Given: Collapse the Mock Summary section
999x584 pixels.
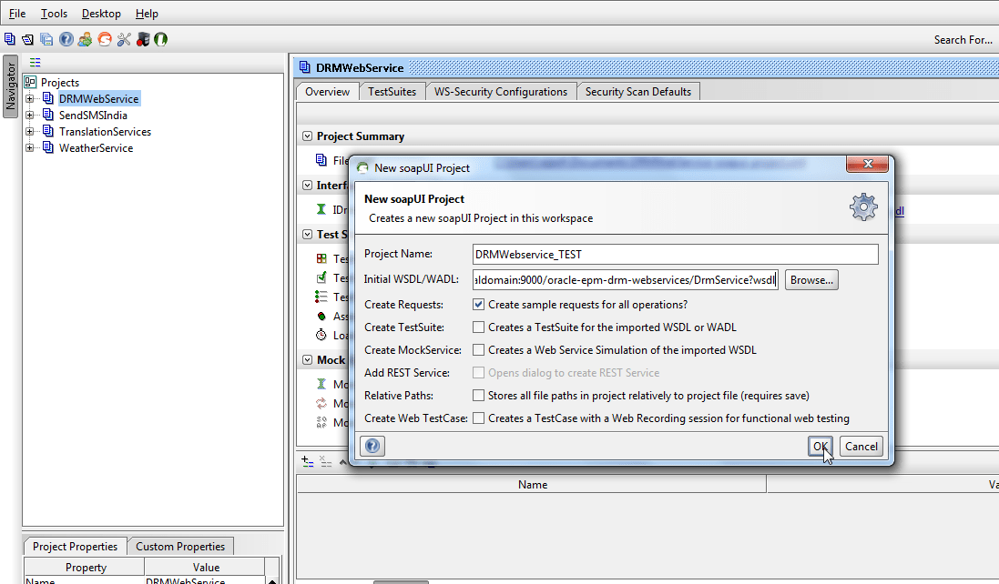Looking at the screenshot, I should point(307,360).
